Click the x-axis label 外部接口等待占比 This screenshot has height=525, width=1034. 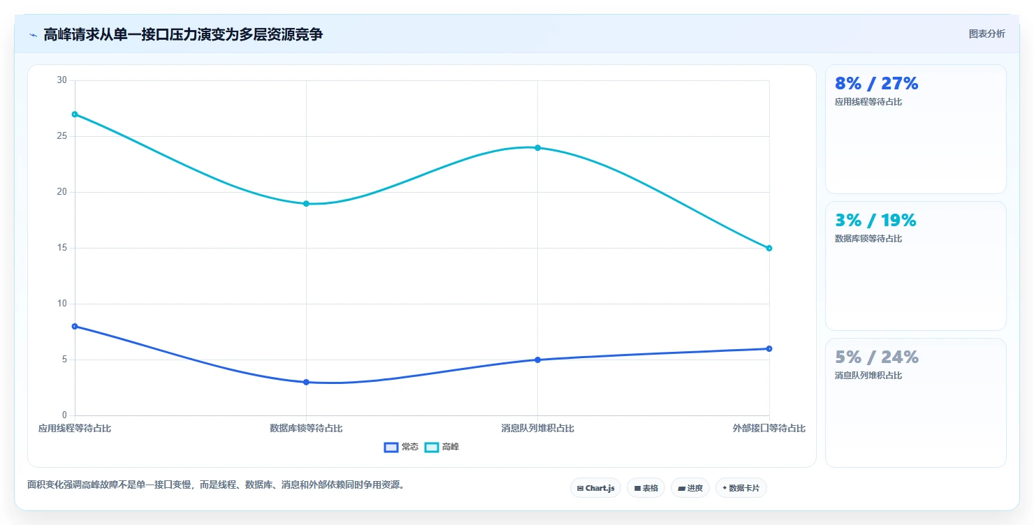tap(769, 428)
